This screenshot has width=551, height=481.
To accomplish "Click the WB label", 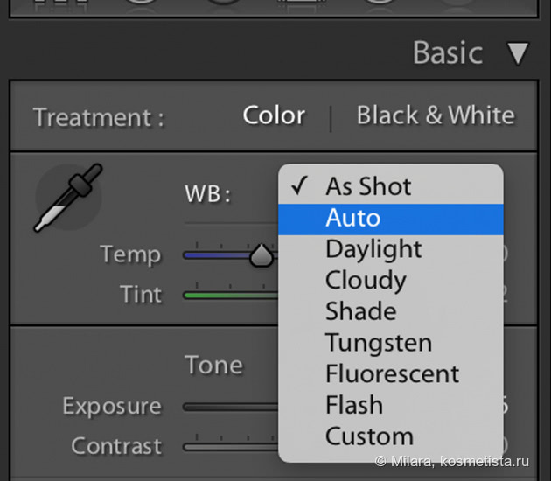I will 207,193.
